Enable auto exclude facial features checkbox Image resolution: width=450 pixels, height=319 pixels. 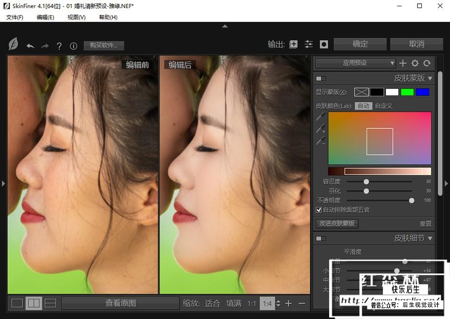click(319, 210)
